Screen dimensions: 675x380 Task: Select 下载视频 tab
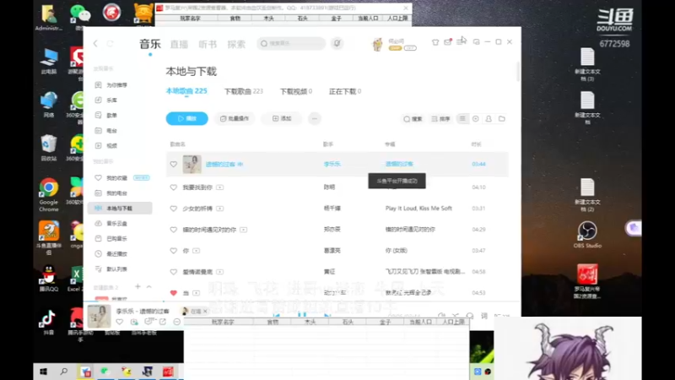tap(296, 91)
